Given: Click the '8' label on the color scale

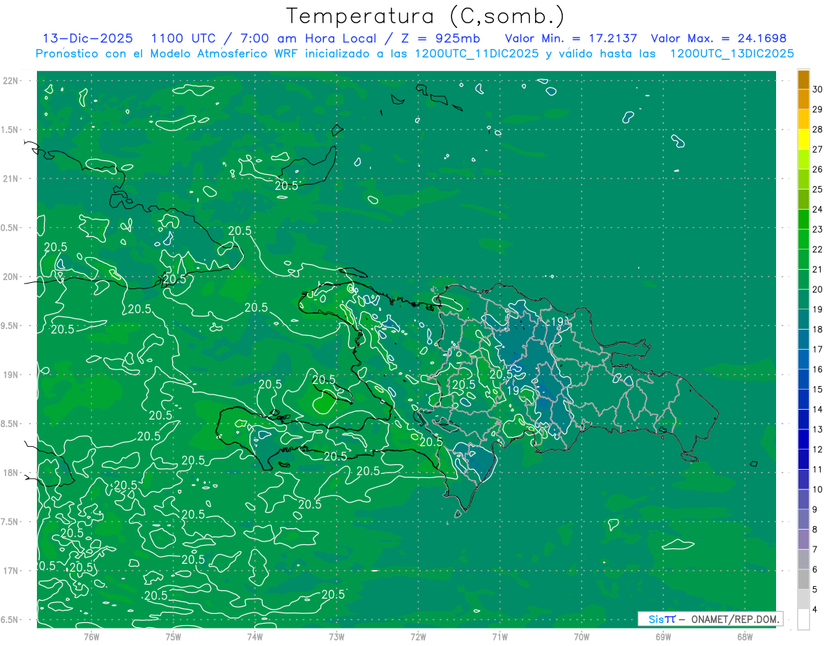Looking at the screenshot, I should (x=816, y=530).
